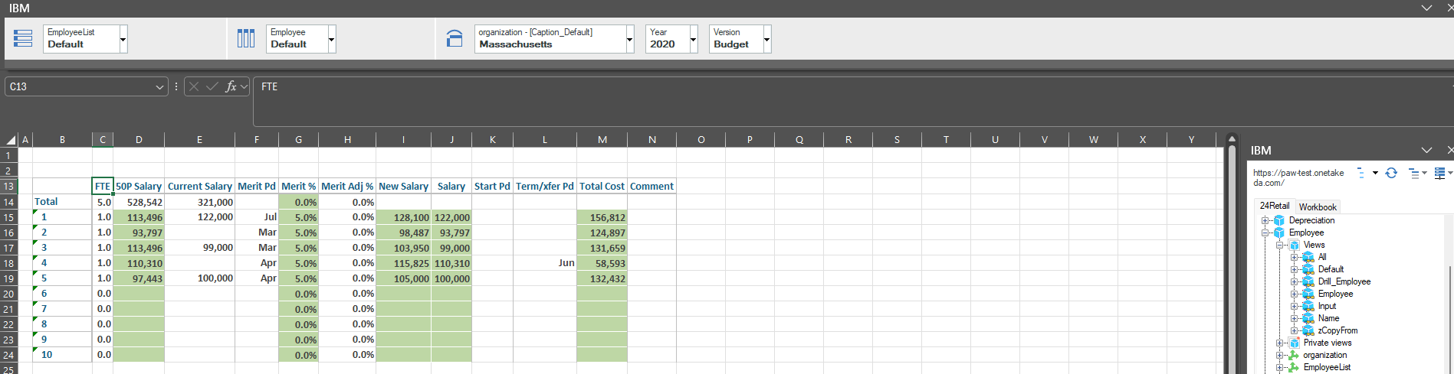
Task: Expand the Private views node
Action: click(1279, 343)
